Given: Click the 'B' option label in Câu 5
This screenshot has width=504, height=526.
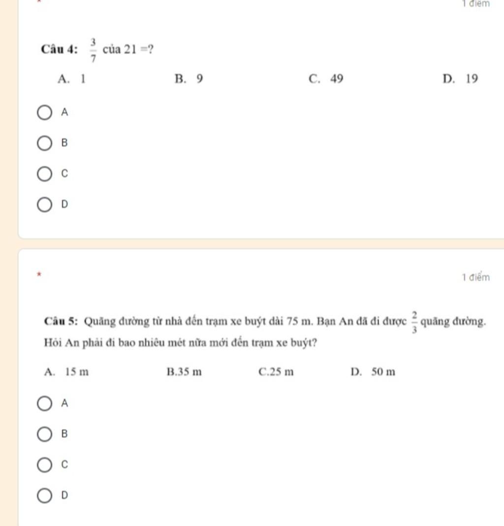Looking at the screenshot, I should 64,434.
